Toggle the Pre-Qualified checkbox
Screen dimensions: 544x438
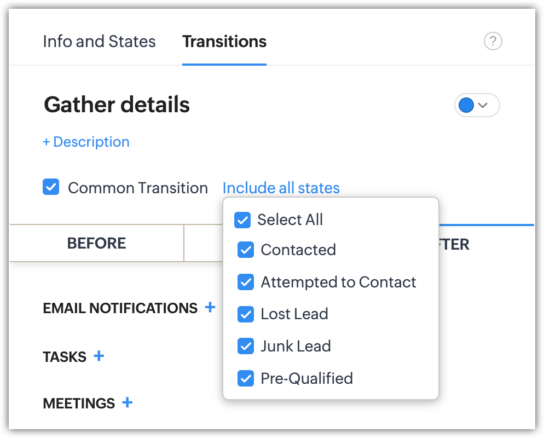point(246,378)
